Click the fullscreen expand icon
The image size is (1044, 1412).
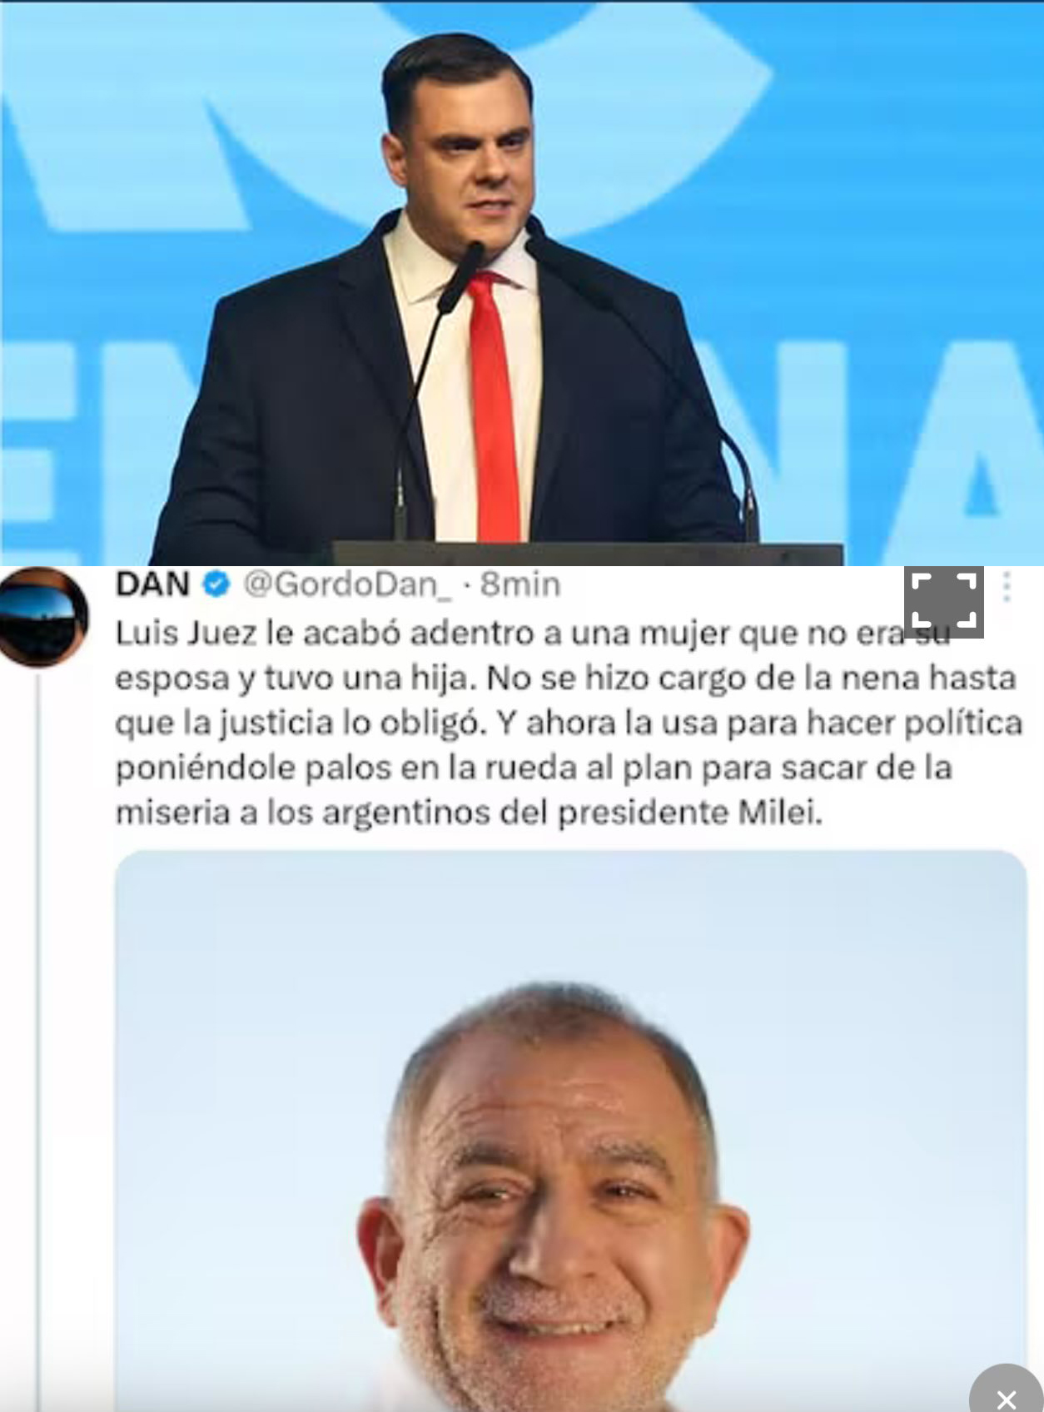click(x=944, y=601)
